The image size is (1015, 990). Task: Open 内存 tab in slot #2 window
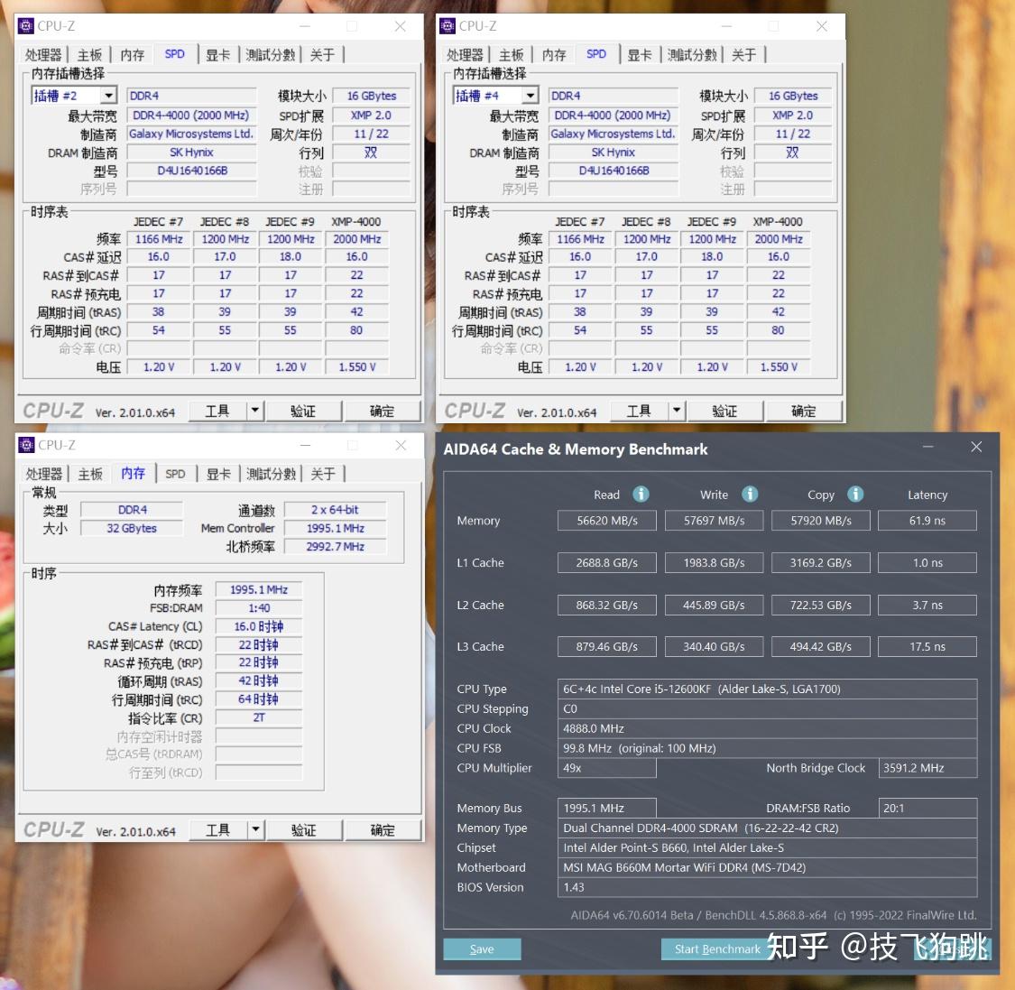tap(133, 55)
